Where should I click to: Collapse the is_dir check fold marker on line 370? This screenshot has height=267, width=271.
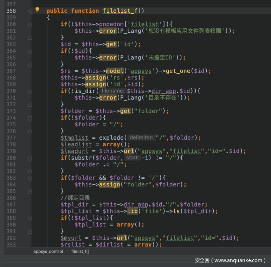click(30, 91)
